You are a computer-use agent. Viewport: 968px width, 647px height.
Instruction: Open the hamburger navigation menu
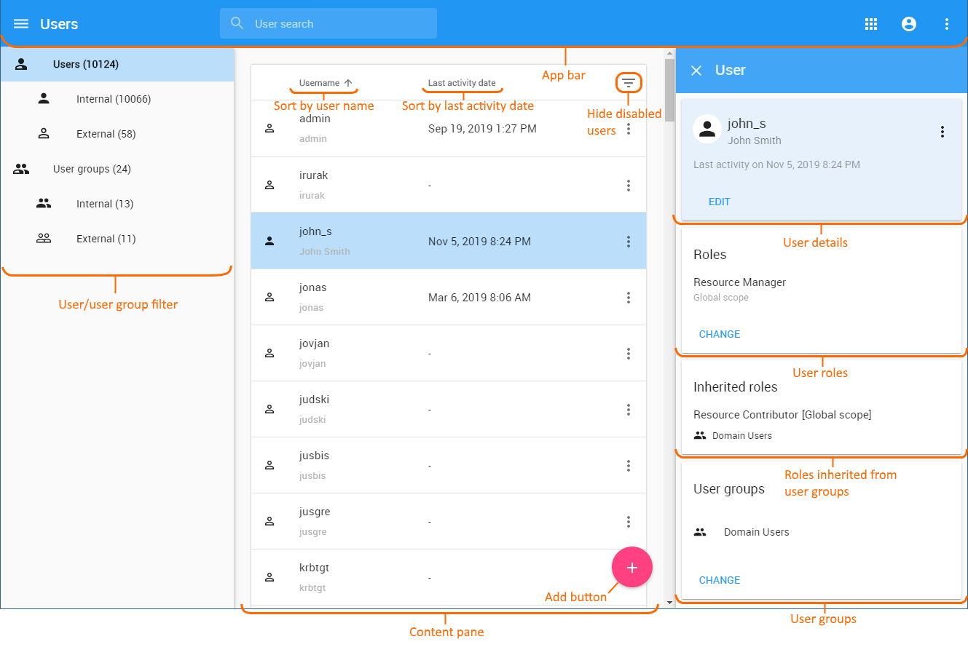click(x=21, y=24)
